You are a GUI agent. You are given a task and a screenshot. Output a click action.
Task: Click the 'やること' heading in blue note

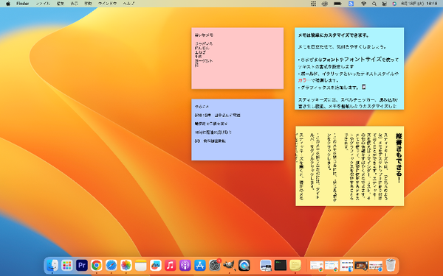(x=202, y=107)
